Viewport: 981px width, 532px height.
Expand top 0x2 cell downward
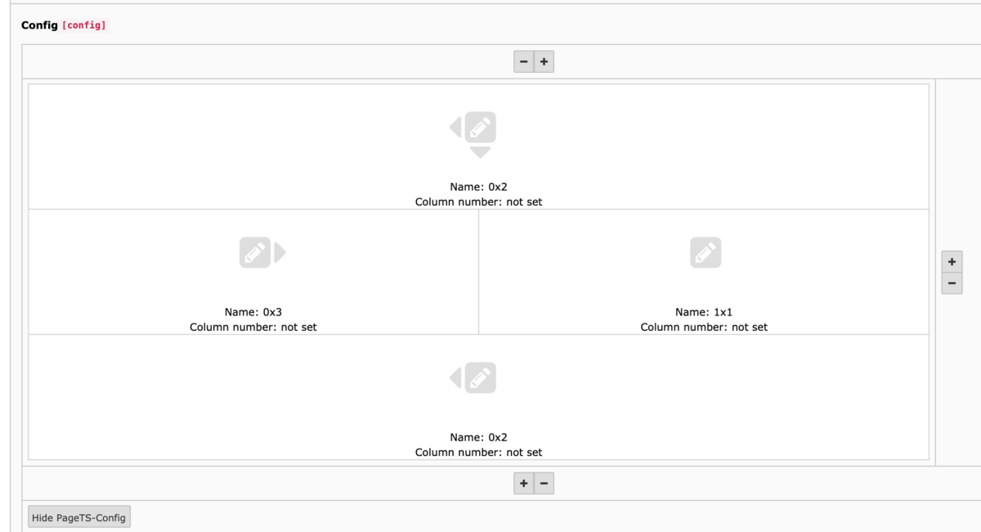tap(480, 150)
